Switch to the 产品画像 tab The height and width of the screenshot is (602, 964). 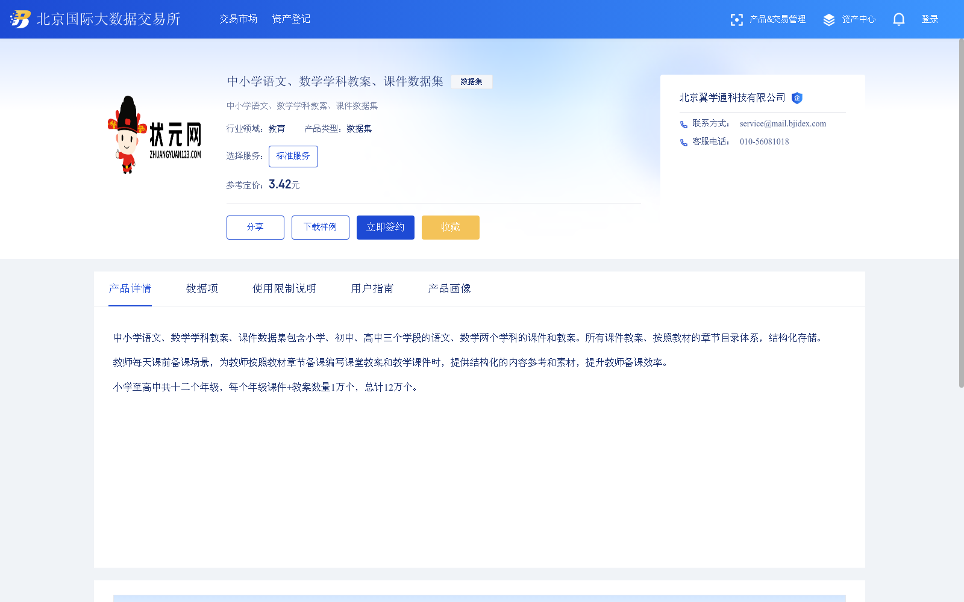tap(449, 289)
